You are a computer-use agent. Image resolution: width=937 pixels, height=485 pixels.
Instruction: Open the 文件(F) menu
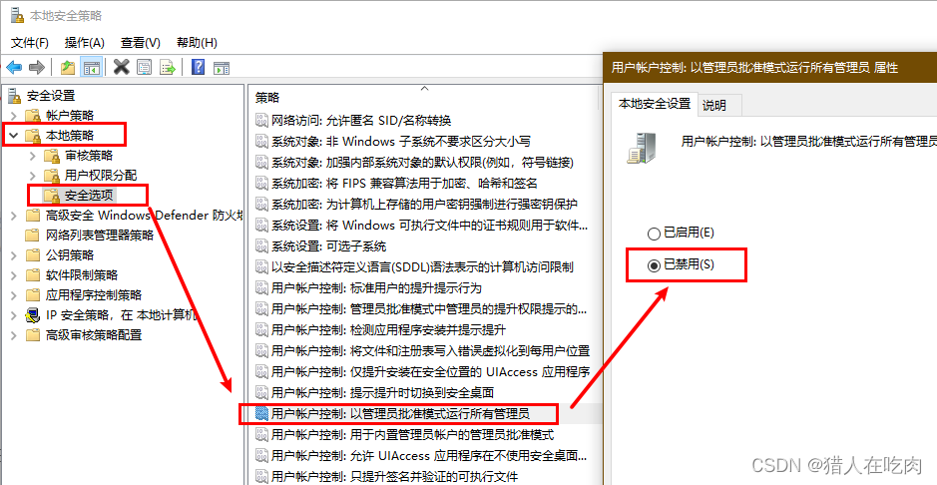(30, 42)
